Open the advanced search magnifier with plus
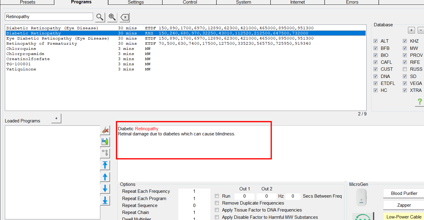The width and height of the screenshot is (424, 220). click(x=112, y=17)
